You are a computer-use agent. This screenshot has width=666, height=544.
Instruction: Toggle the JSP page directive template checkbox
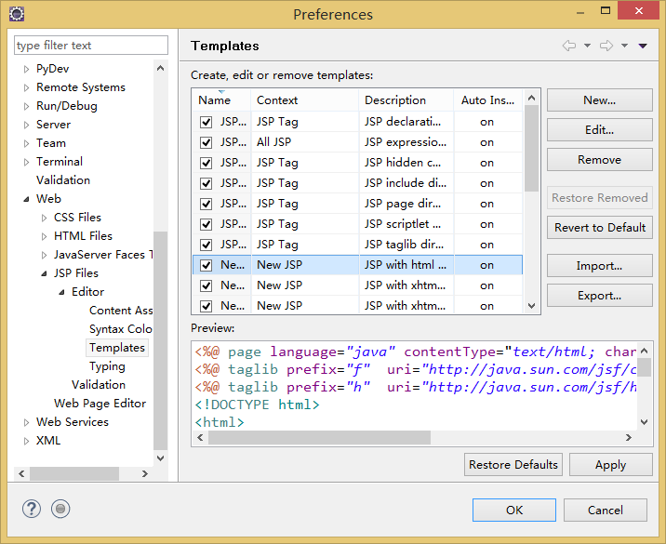(x=206, y=204)
